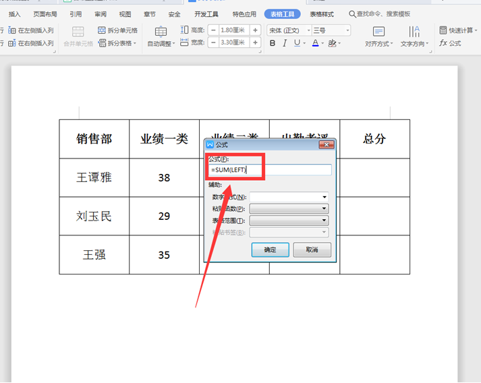
Task: Split the cell with 拆分单元格
Action: (x=118, y=30)
